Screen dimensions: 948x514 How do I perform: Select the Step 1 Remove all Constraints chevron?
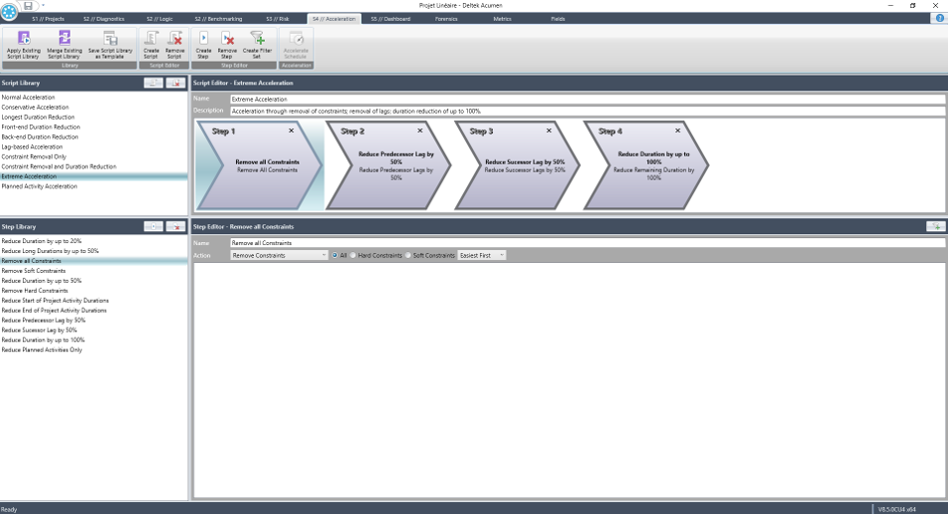260,165
